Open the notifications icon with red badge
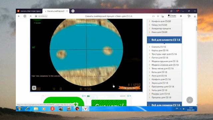The width and height of the screenshot is (213, 120). pyautogui.click(x=177, y=11)
